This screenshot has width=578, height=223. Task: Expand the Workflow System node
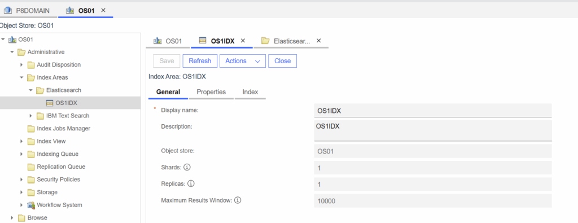(21, 205)
